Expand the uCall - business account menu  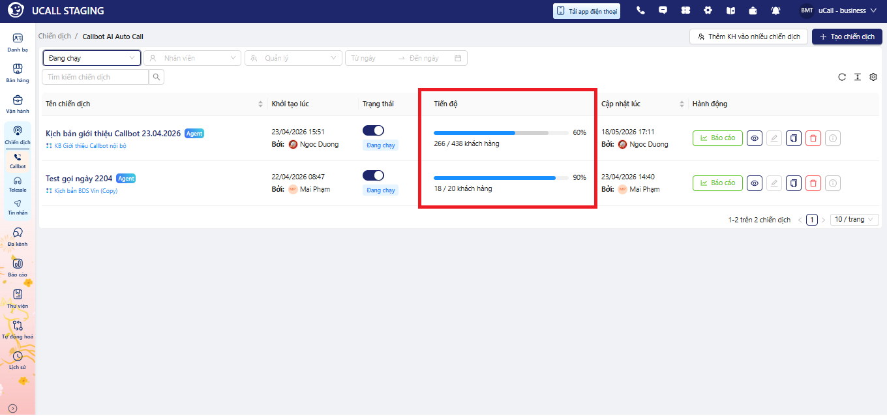point(839,10)
